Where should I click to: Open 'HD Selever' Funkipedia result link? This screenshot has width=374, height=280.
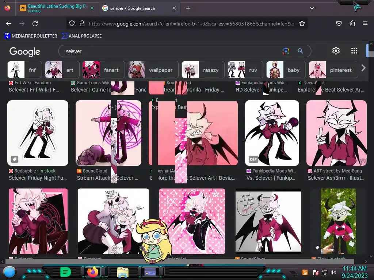(261, 90)
